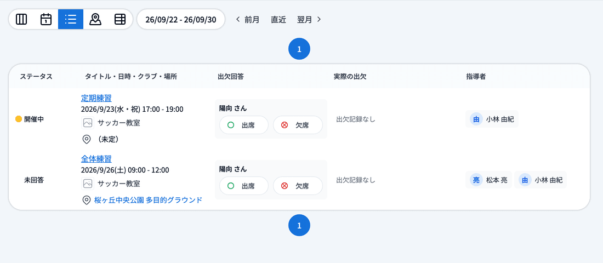
Task: Click the 出欠回答 column header
Action: tap(231, 77)
